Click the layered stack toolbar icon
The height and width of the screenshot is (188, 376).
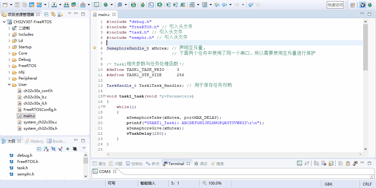(73, 5)
